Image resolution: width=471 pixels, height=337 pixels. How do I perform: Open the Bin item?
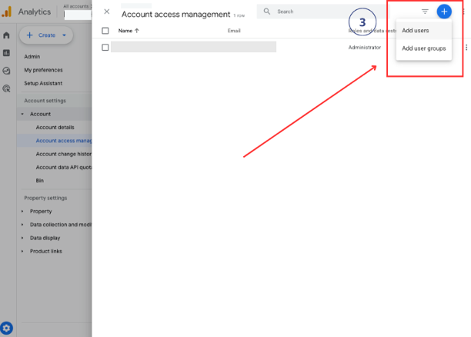coord(40,181)
